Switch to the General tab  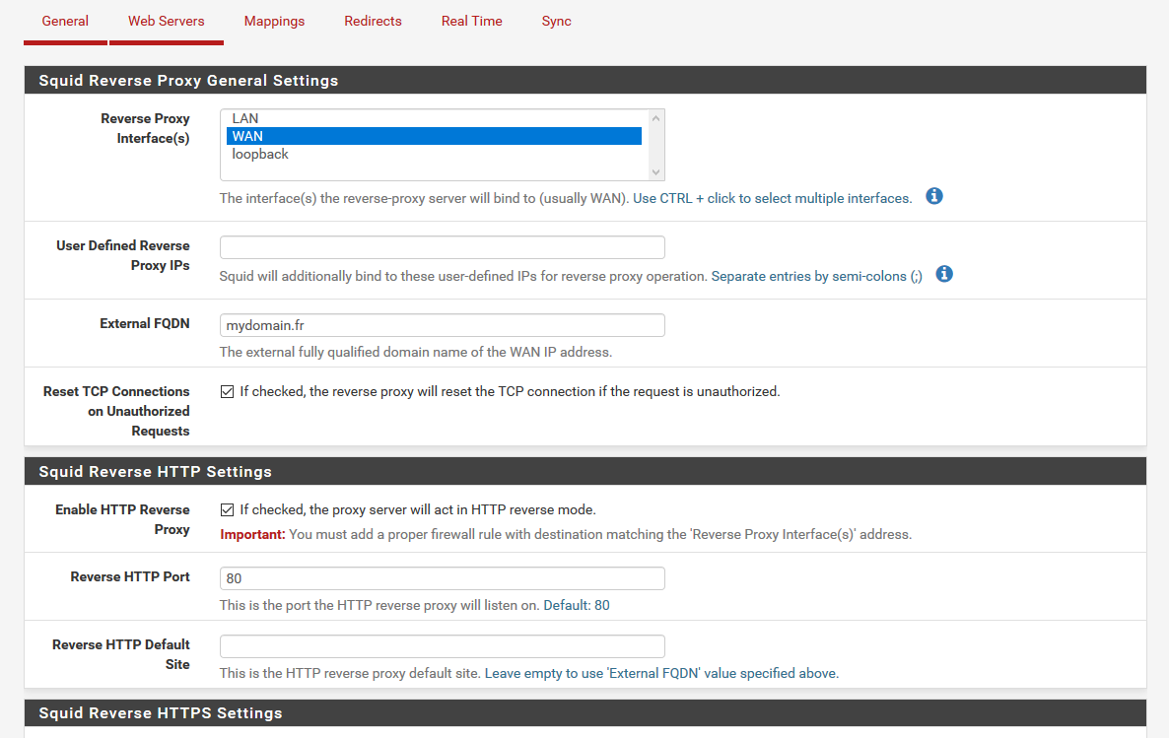(x=65, y=21)
